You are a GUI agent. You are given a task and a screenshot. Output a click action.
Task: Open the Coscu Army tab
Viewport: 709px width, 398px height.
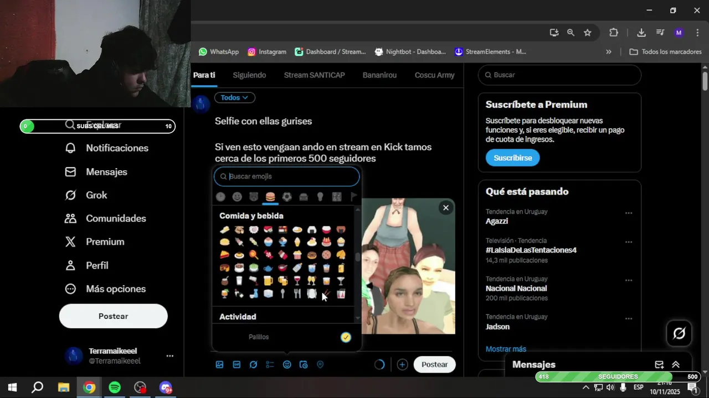tap(434, 75)
